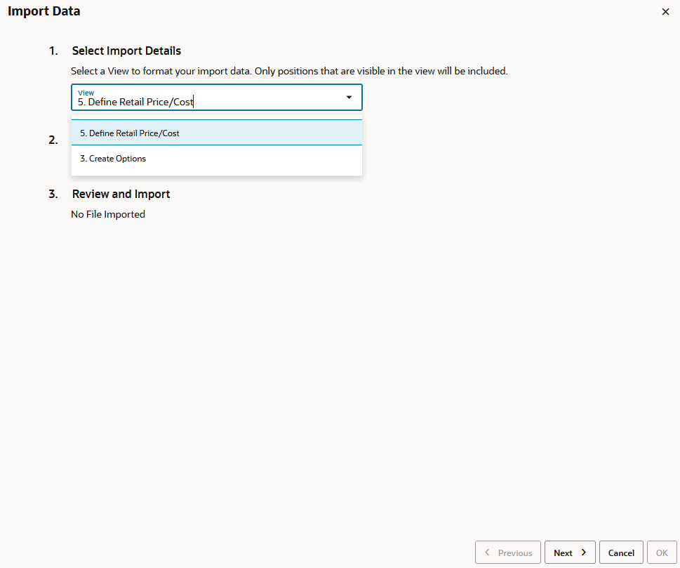
Task: Close the Import Data dialog via X icon
Action: (x=665, y=11)
